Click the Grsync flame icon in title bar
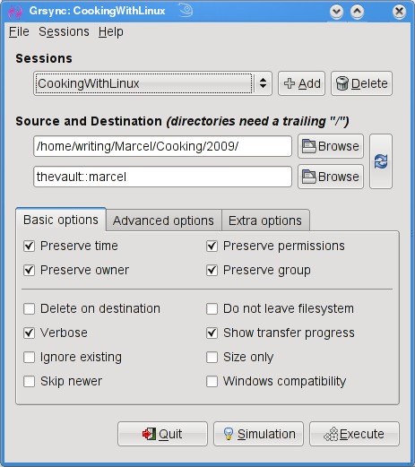 (x=15, y=12)
